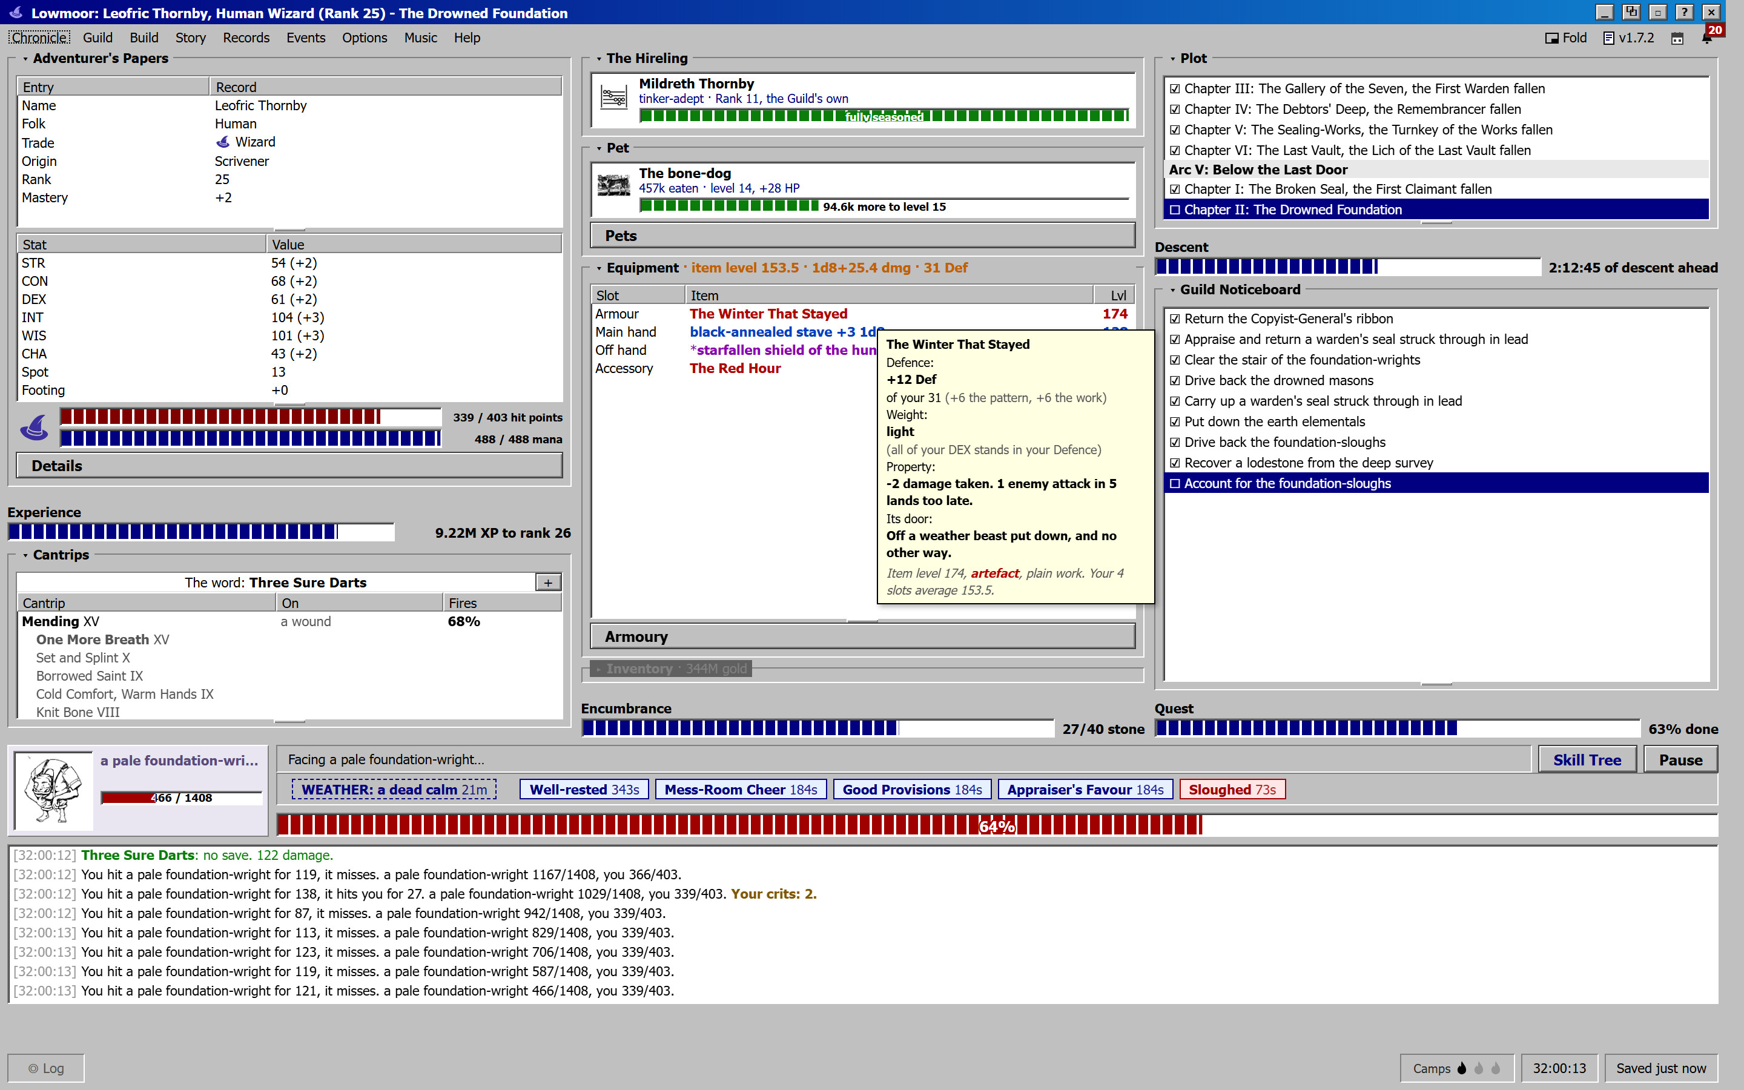
Task: Click the bone-dog pet portrait
Action: click(613, 185)
